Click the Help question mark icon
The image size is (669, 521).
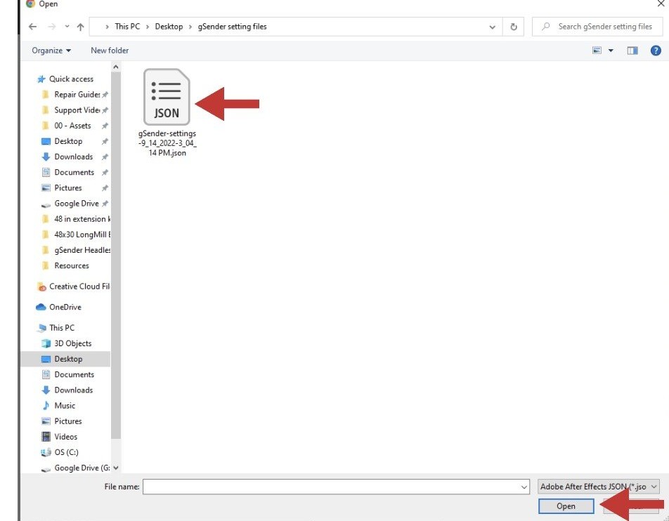pos(656,50)
